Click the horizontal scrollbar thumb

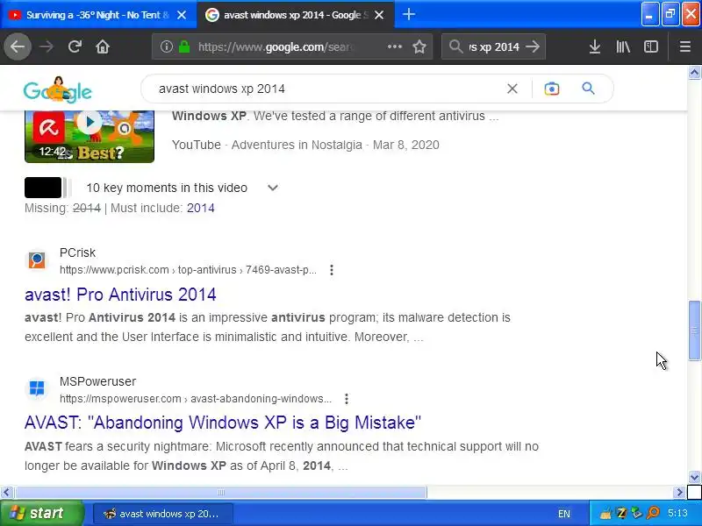coord(221,493)
